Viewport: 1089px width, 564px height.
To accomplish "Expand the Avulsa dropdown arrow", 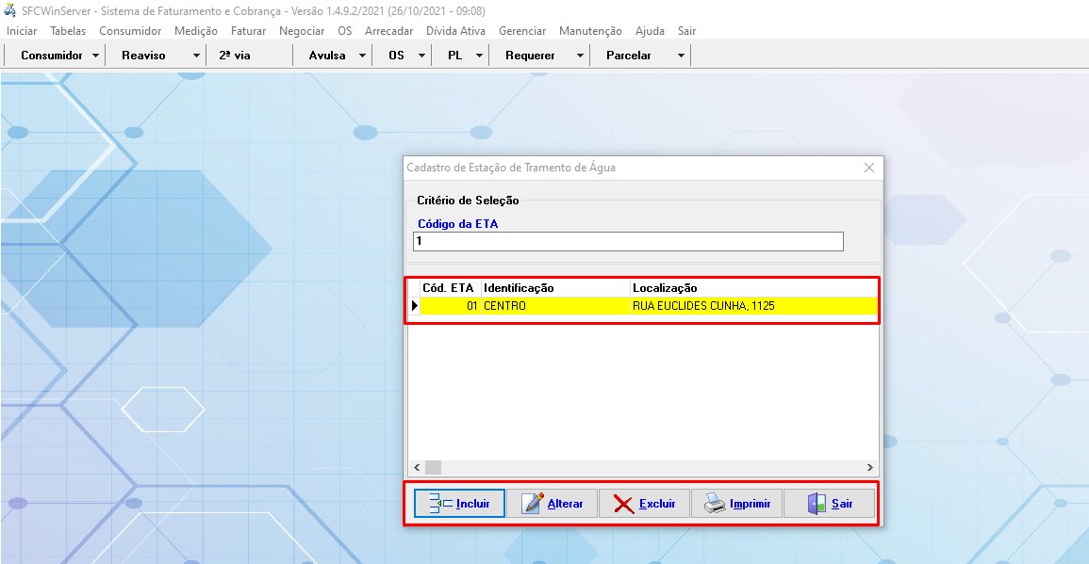I will coord(362,56).
